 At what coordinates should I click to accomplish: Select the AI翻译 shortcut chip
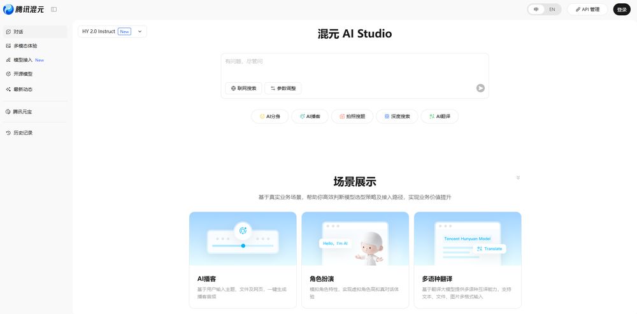[440, 116]
